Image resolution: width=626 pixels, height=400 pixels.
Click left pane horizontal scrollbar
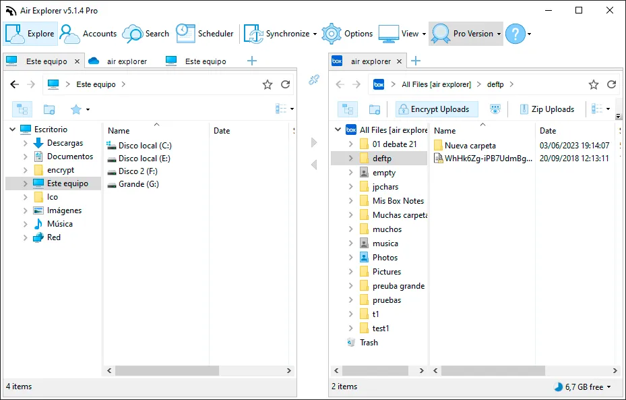[167, 371]
